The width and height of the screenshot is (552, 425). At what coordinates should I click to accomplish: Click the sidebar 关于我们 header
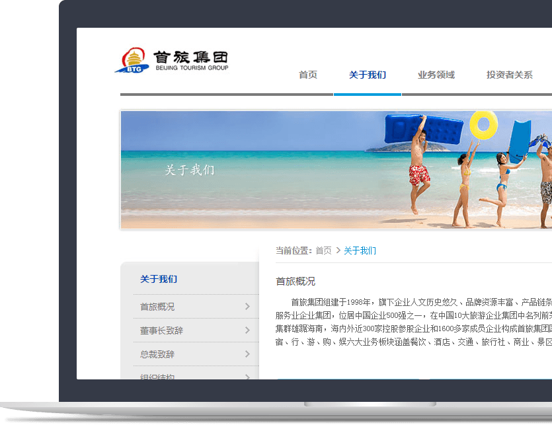click(x=159, y=279)
